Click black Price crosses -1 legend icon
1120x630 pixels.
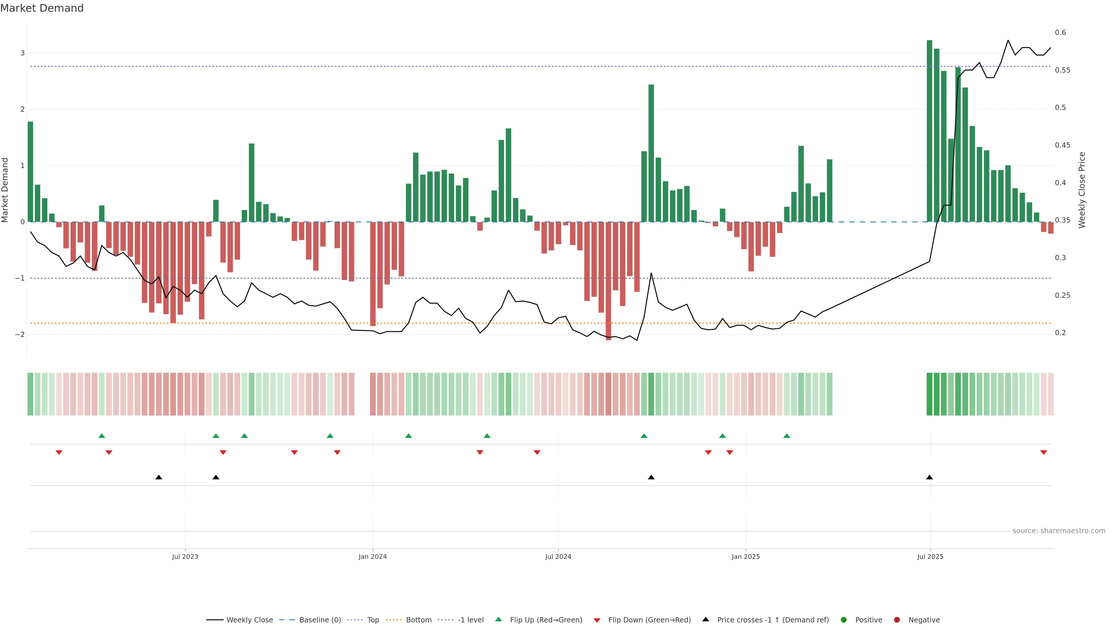(706, 619)
